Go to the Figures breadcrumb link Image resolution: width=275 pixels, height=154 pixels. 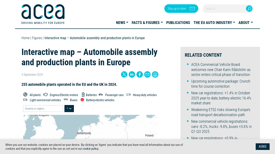pyautogui.click(x=37, y=38)
